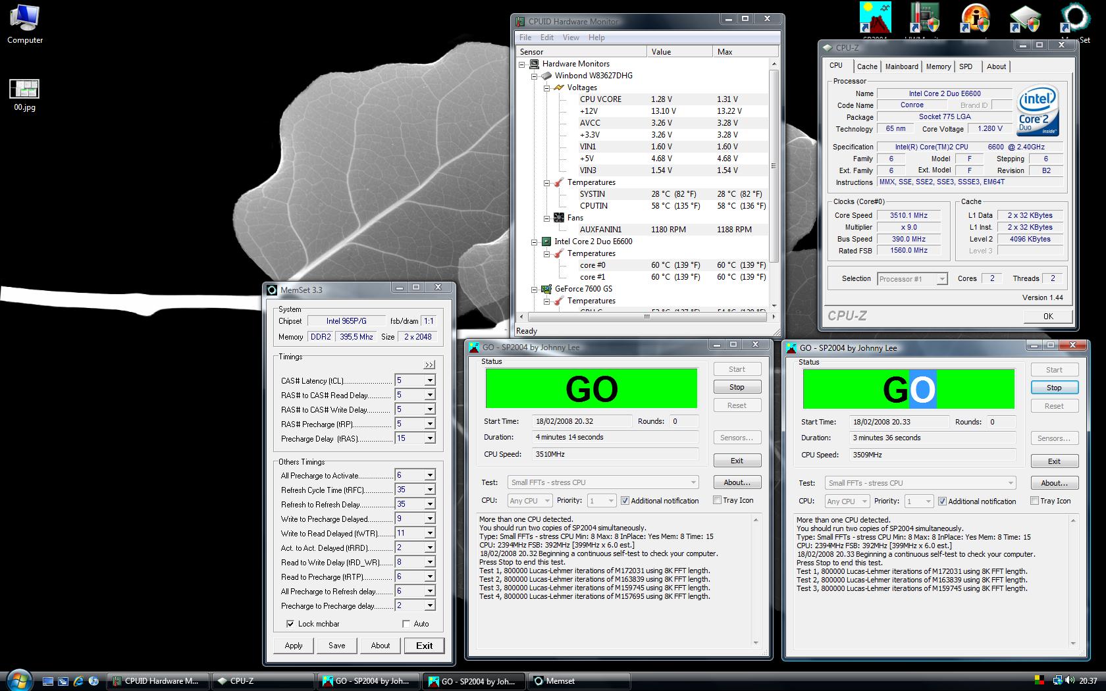Click the colored system tray icon

click(1040, 681)
